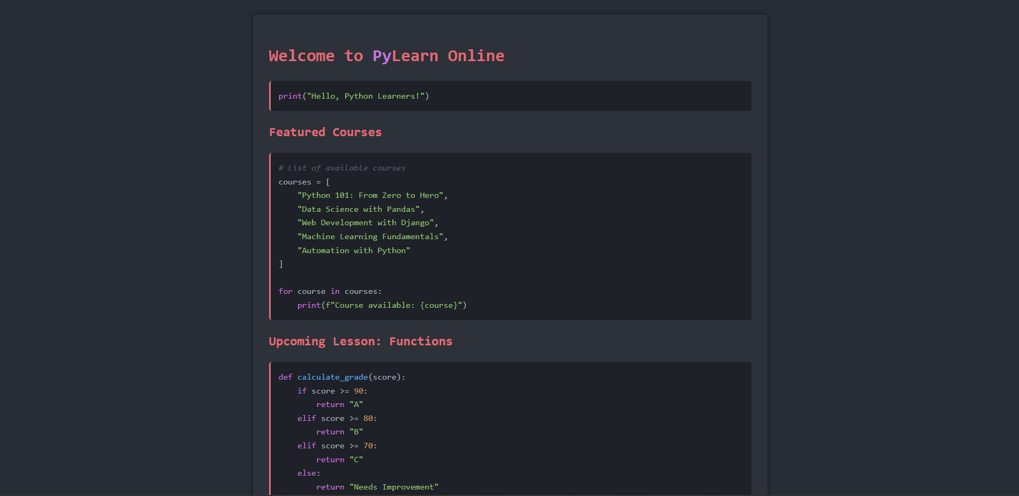The image size is (1019, 496).
Task: Click the word 'PyLearn' in the title
Action: [405, 56]
